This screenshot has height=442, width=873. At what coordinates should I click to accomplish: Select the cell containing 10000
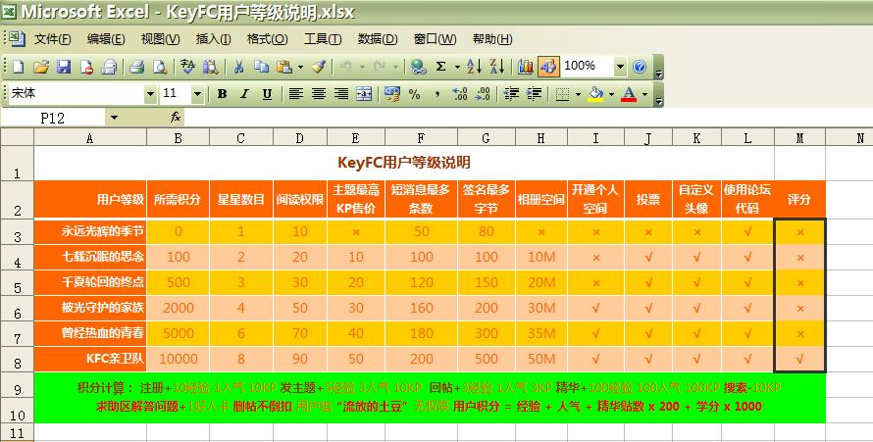tap(179, 359)
